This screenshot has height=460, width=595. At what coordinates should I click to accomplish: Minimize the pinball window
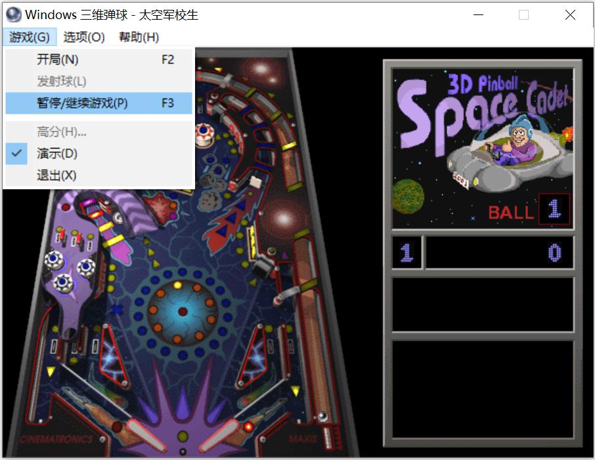pos(479,15)
